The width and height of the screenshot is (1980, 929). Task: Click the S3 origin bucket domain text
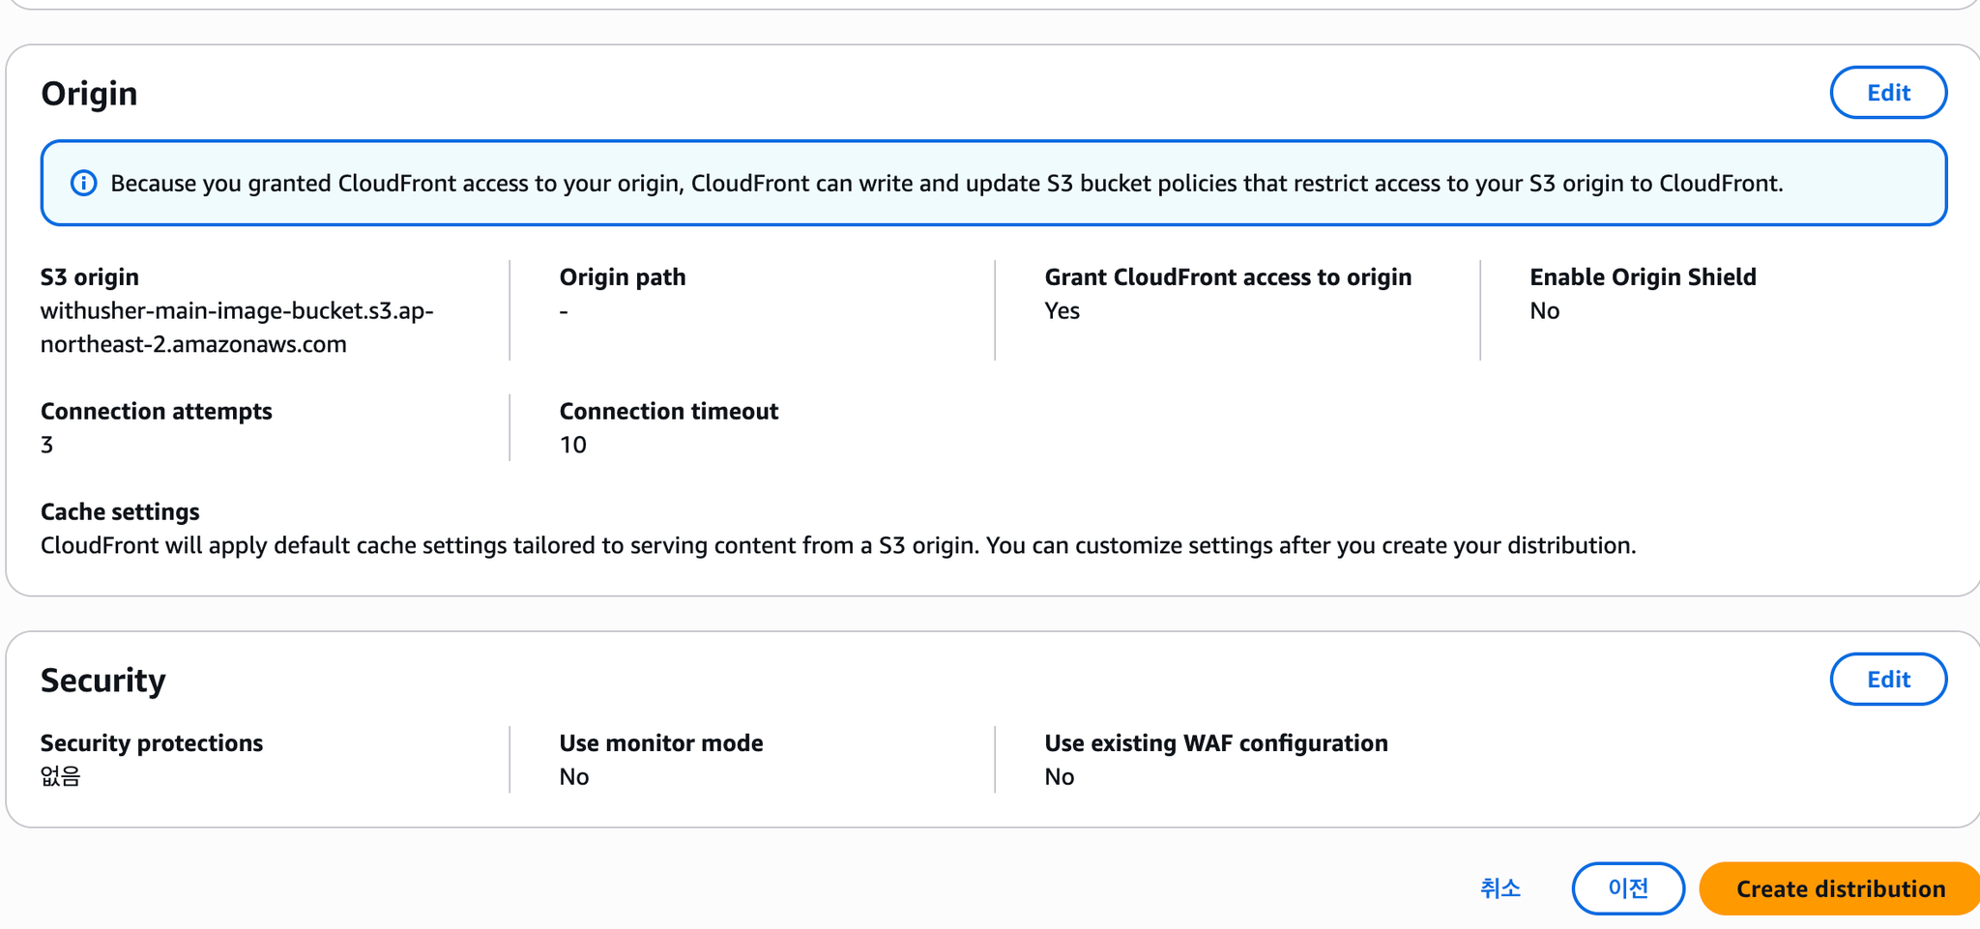click(237, 328)
